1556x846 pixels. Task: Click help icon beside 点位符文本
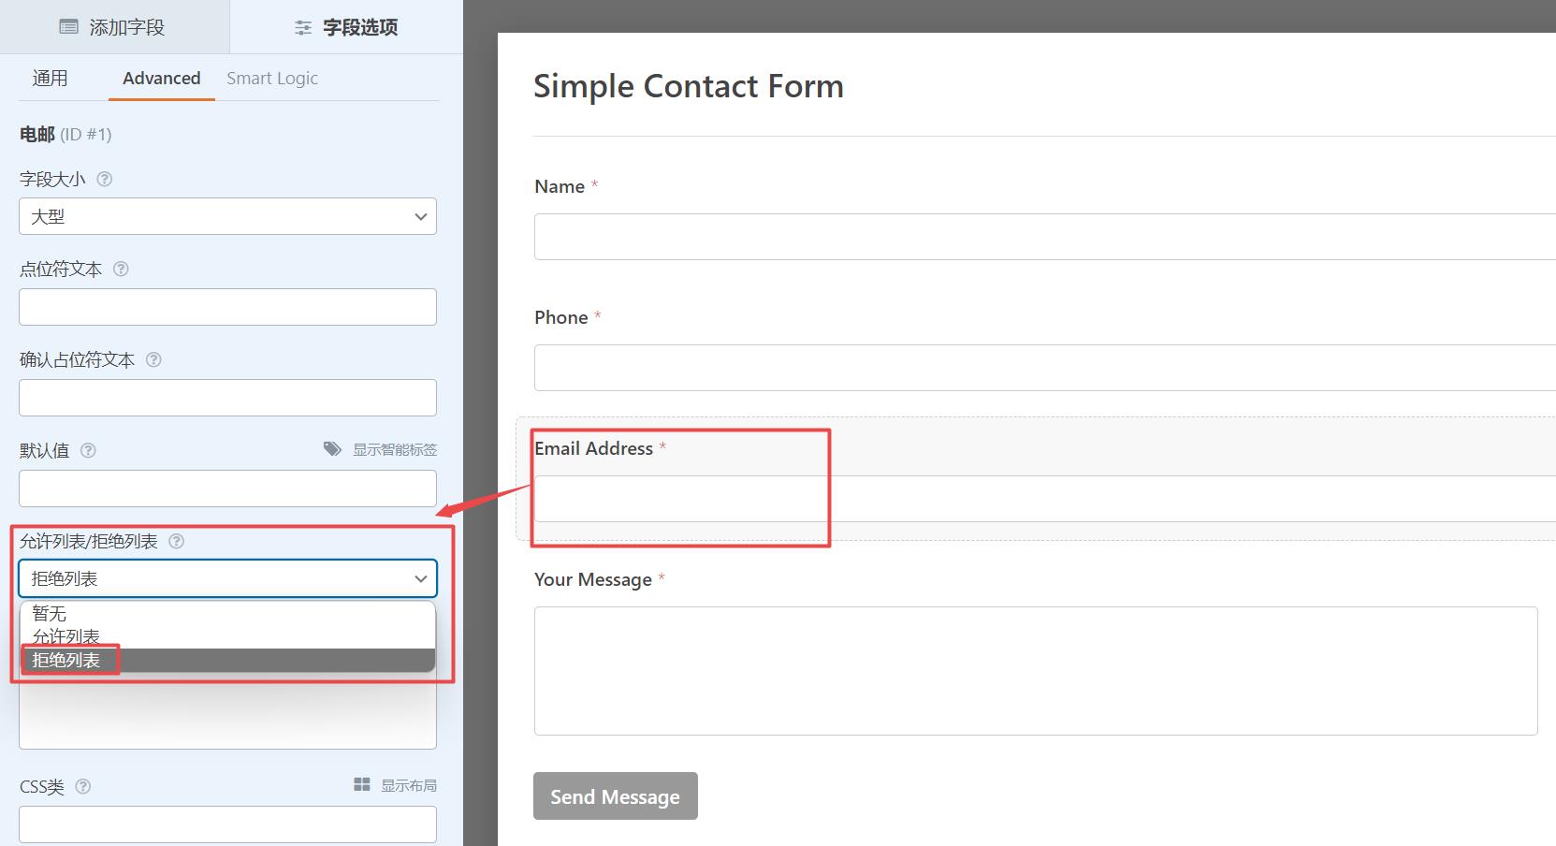point(121,269)
